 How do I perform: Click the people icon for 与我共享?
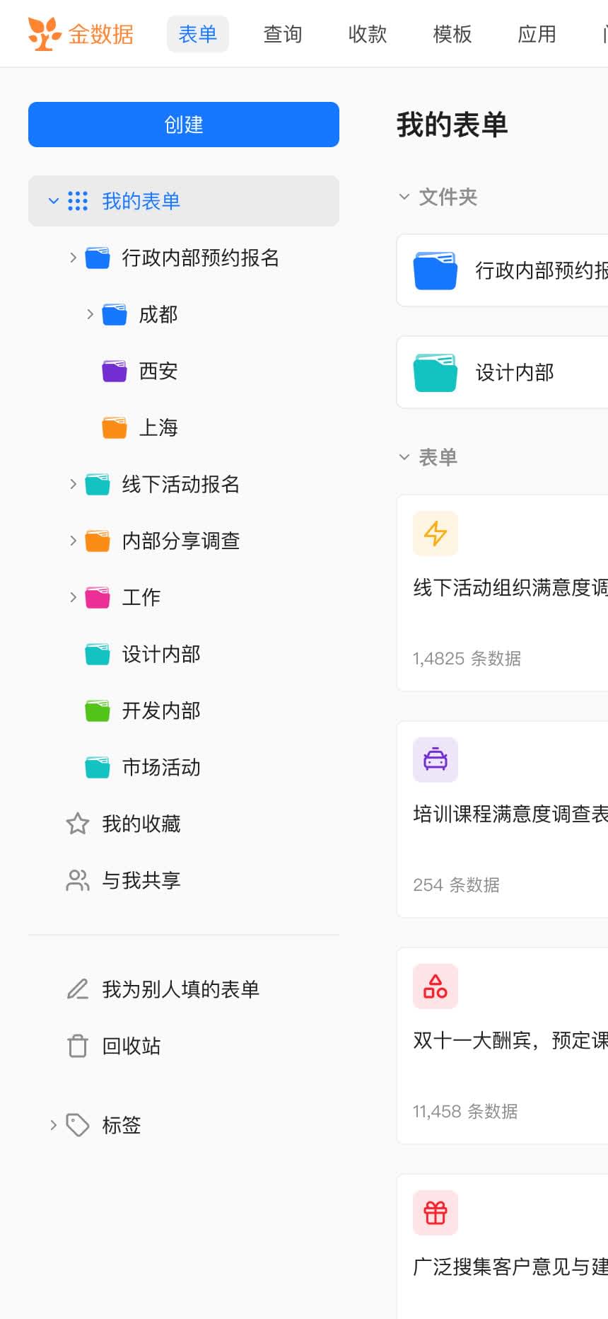[x=78, y=880]
